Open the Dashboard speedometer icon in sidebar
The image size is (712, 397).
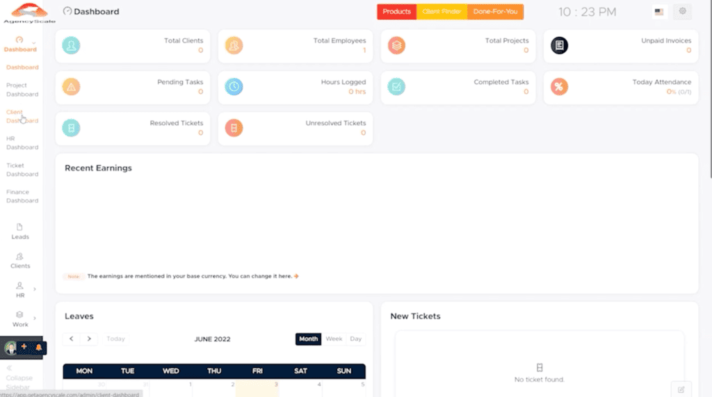19,40
